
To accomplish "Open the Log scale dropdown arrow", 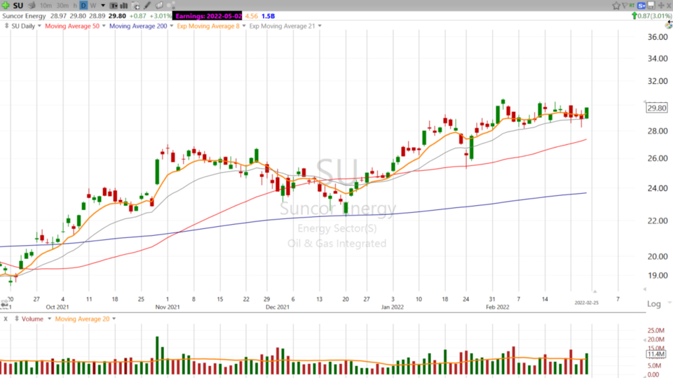I will click(x=669, y=303).
